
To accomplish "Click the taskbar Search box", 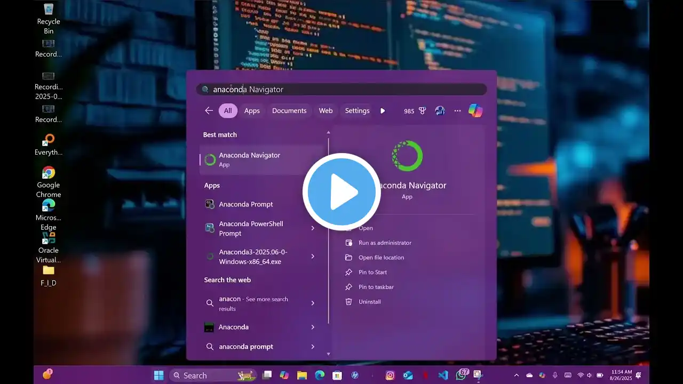I will pos(212,375).
